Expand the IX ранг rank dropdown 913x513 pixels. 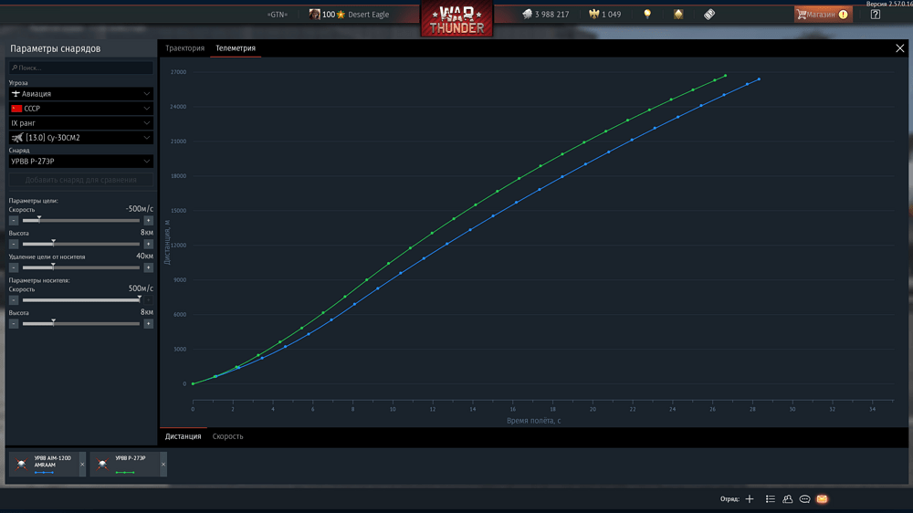click(81, 123)
